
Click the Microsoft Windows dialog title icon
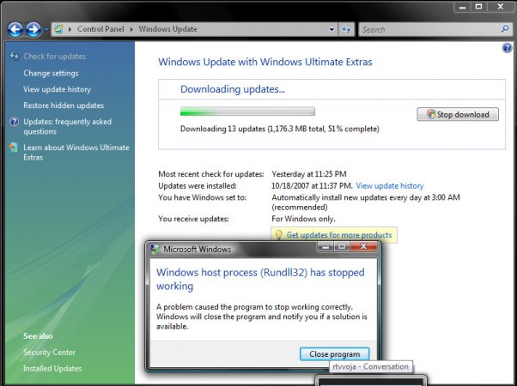coord(155,249)
